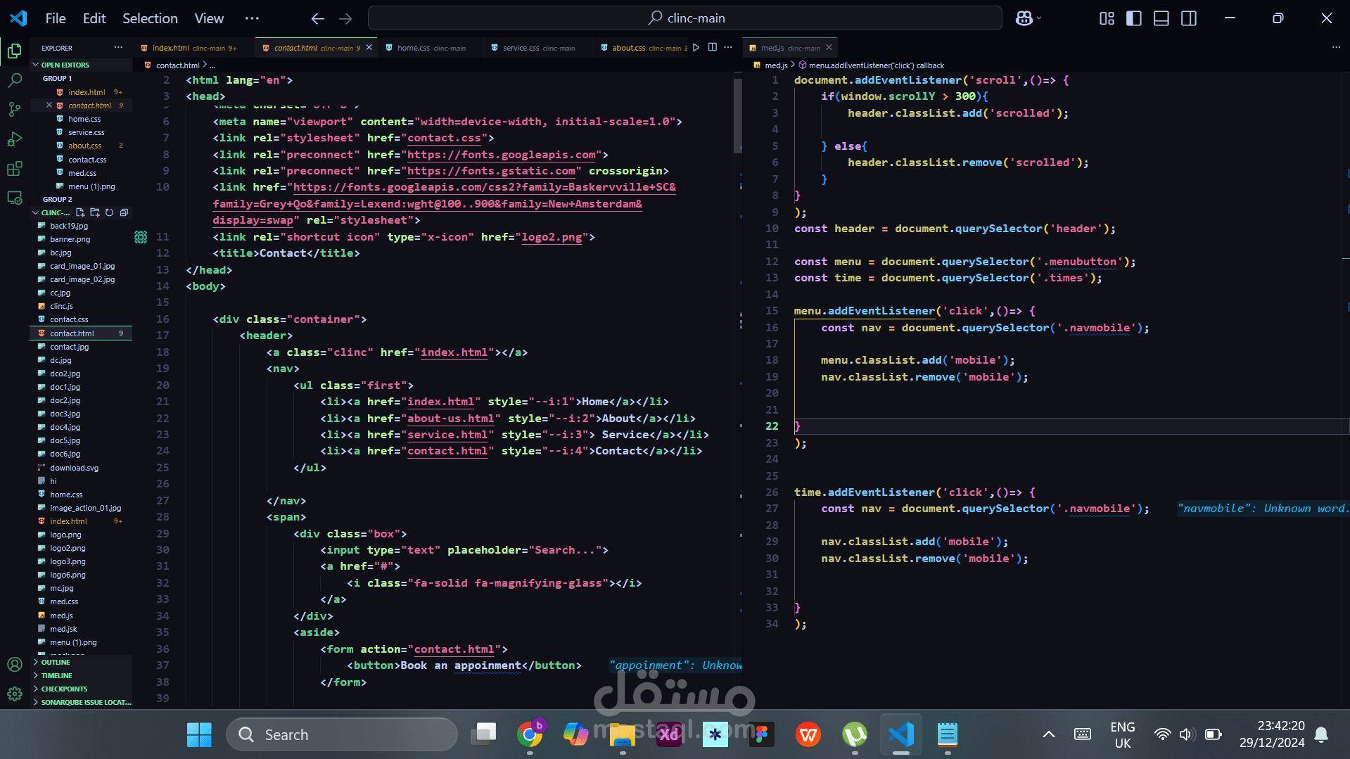Split the left editor group
The width and height of the screenshot is (1350, 759).
[713, 48]
